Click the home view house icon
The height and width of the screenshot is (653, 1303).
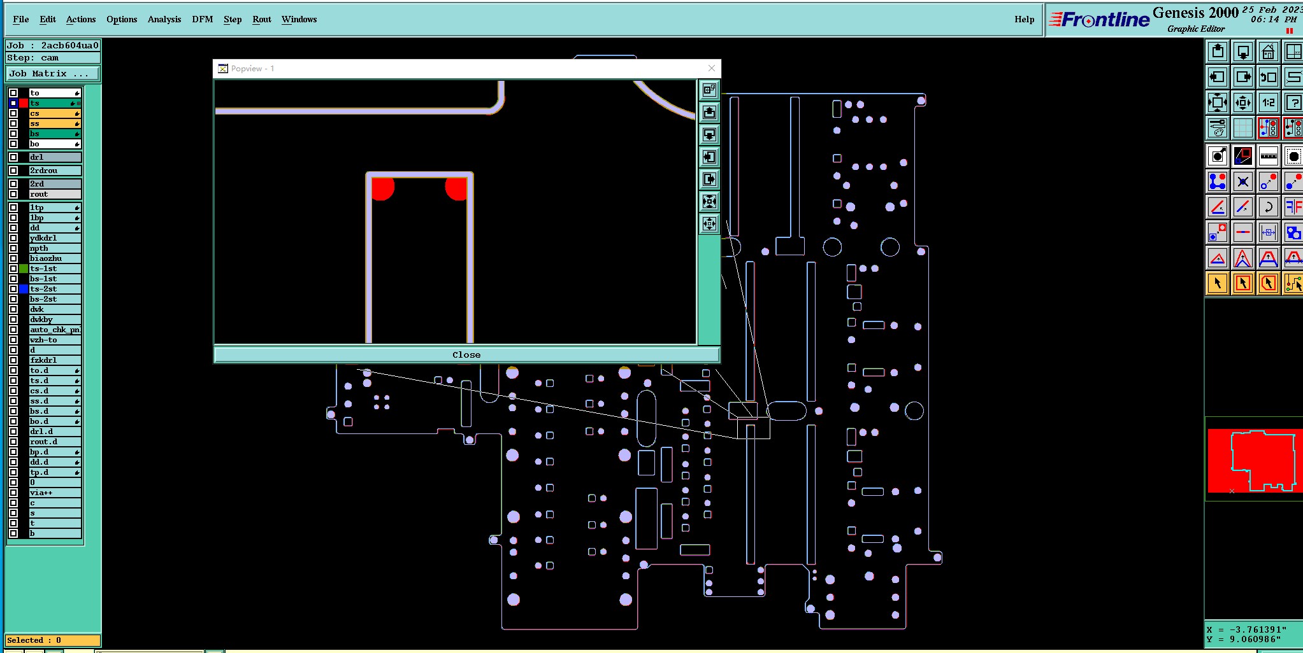[1269, 52]
